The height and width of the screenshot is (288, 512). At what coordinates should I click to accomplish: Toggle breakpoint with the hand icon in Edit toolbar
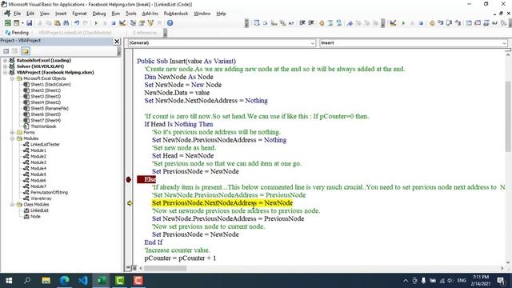tap(322, 23)
